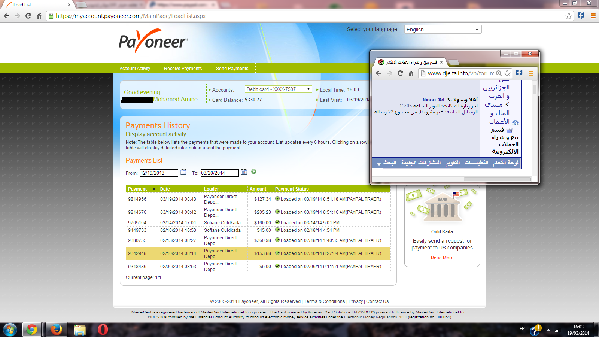Select payment row 9814676
Image resolution: width=599 pixels, height=337 pixels.
click(x=258, y=212)
